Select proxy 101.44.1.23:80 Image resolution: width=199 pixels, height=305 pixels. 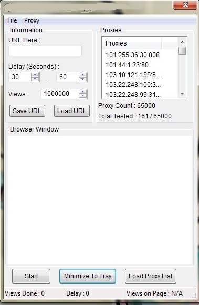click(127, 65)
